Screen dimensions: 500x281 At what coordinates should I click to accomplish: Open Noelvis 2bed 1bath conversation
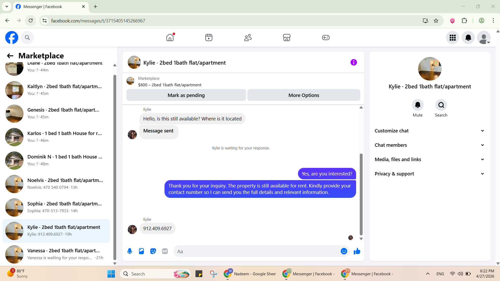56,184
